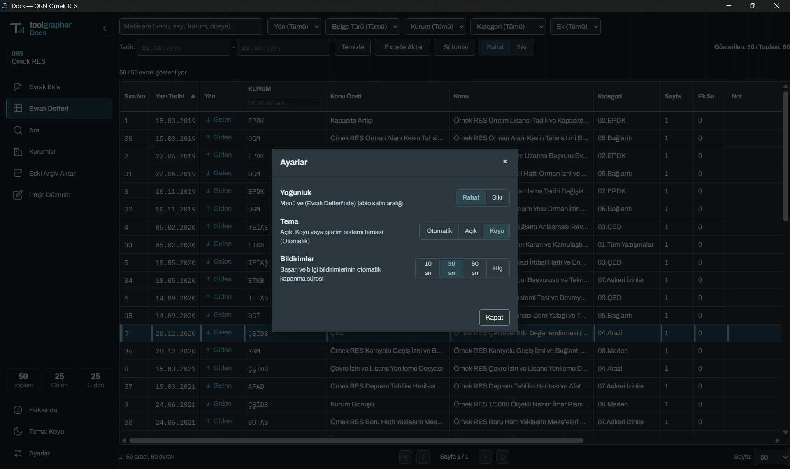Viewport: 790px width, 469px height.
Task: Collapse the sidebar with the chevron button
Action: coord(105,28)
